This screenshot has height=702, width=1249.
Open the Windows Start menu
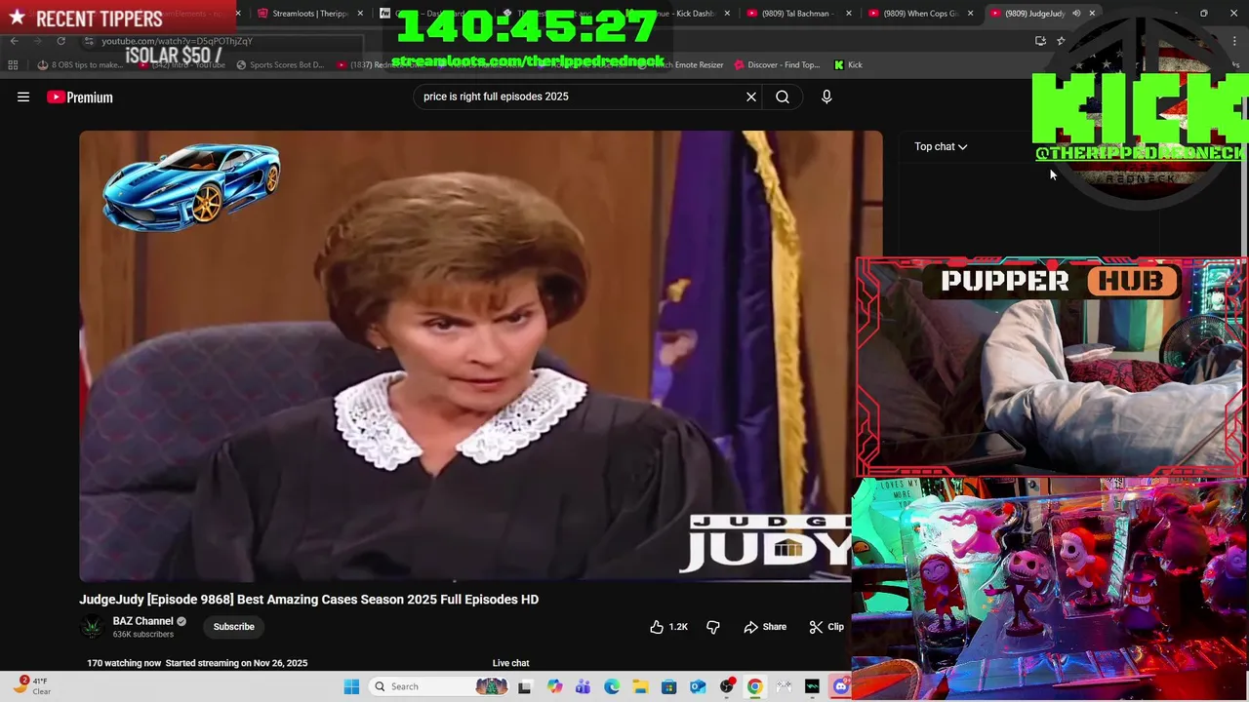coord(351,686)
